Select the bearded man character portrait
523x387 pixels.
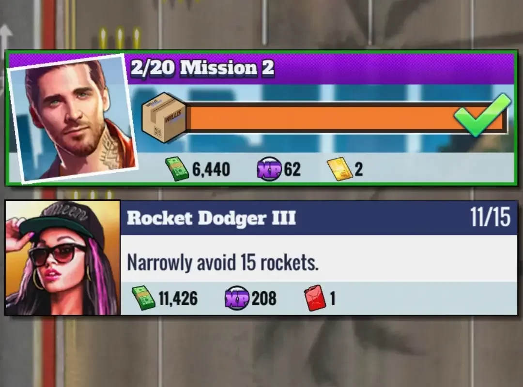[72, 119]
